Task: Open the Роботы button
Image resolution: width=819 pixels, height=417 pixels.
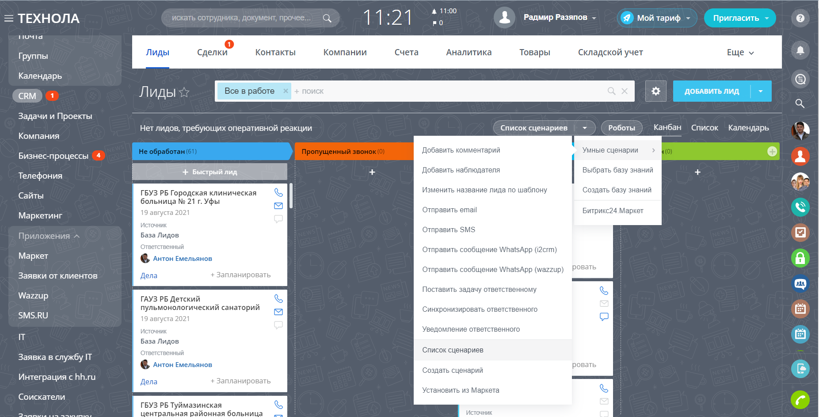Action: pos(621,128)
